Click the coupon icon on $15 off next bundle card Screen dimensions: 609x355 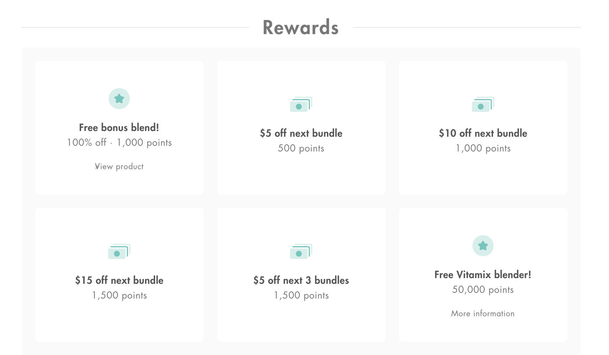(119, 252)
